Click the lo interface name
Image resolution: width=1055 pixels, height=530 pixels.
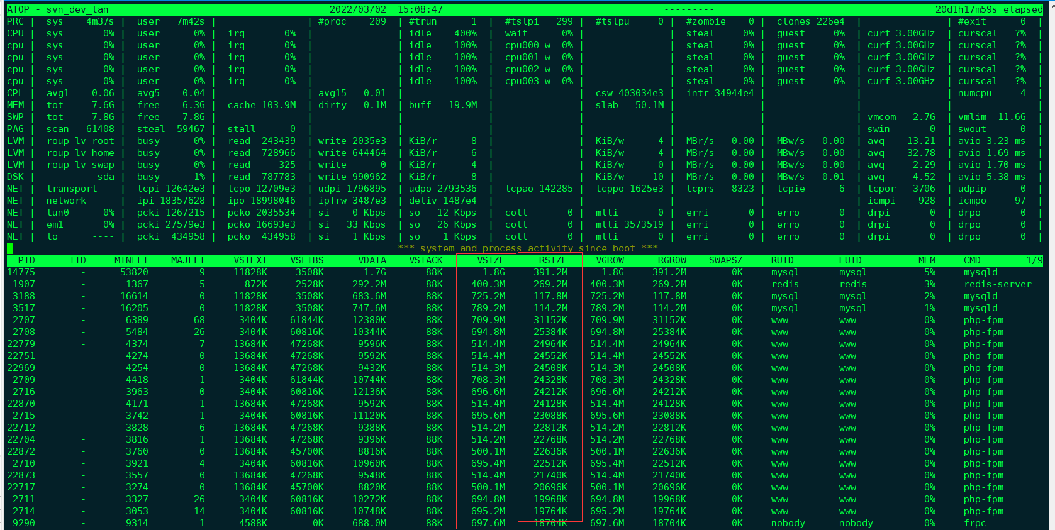point(52,236)
